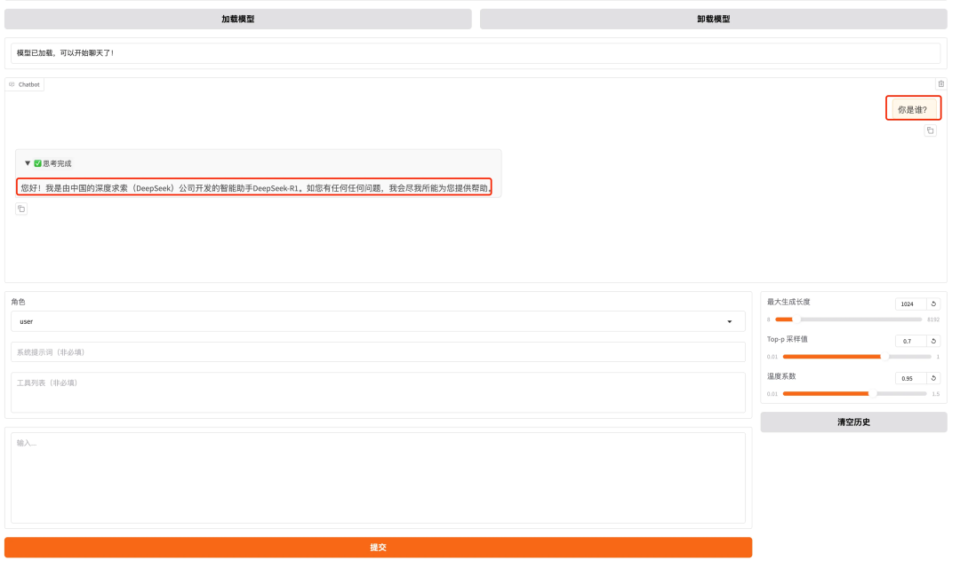Viewport: 960px width, 568px height.
Task: Adjust the 温度系数 slider
Action: (854, 394)
